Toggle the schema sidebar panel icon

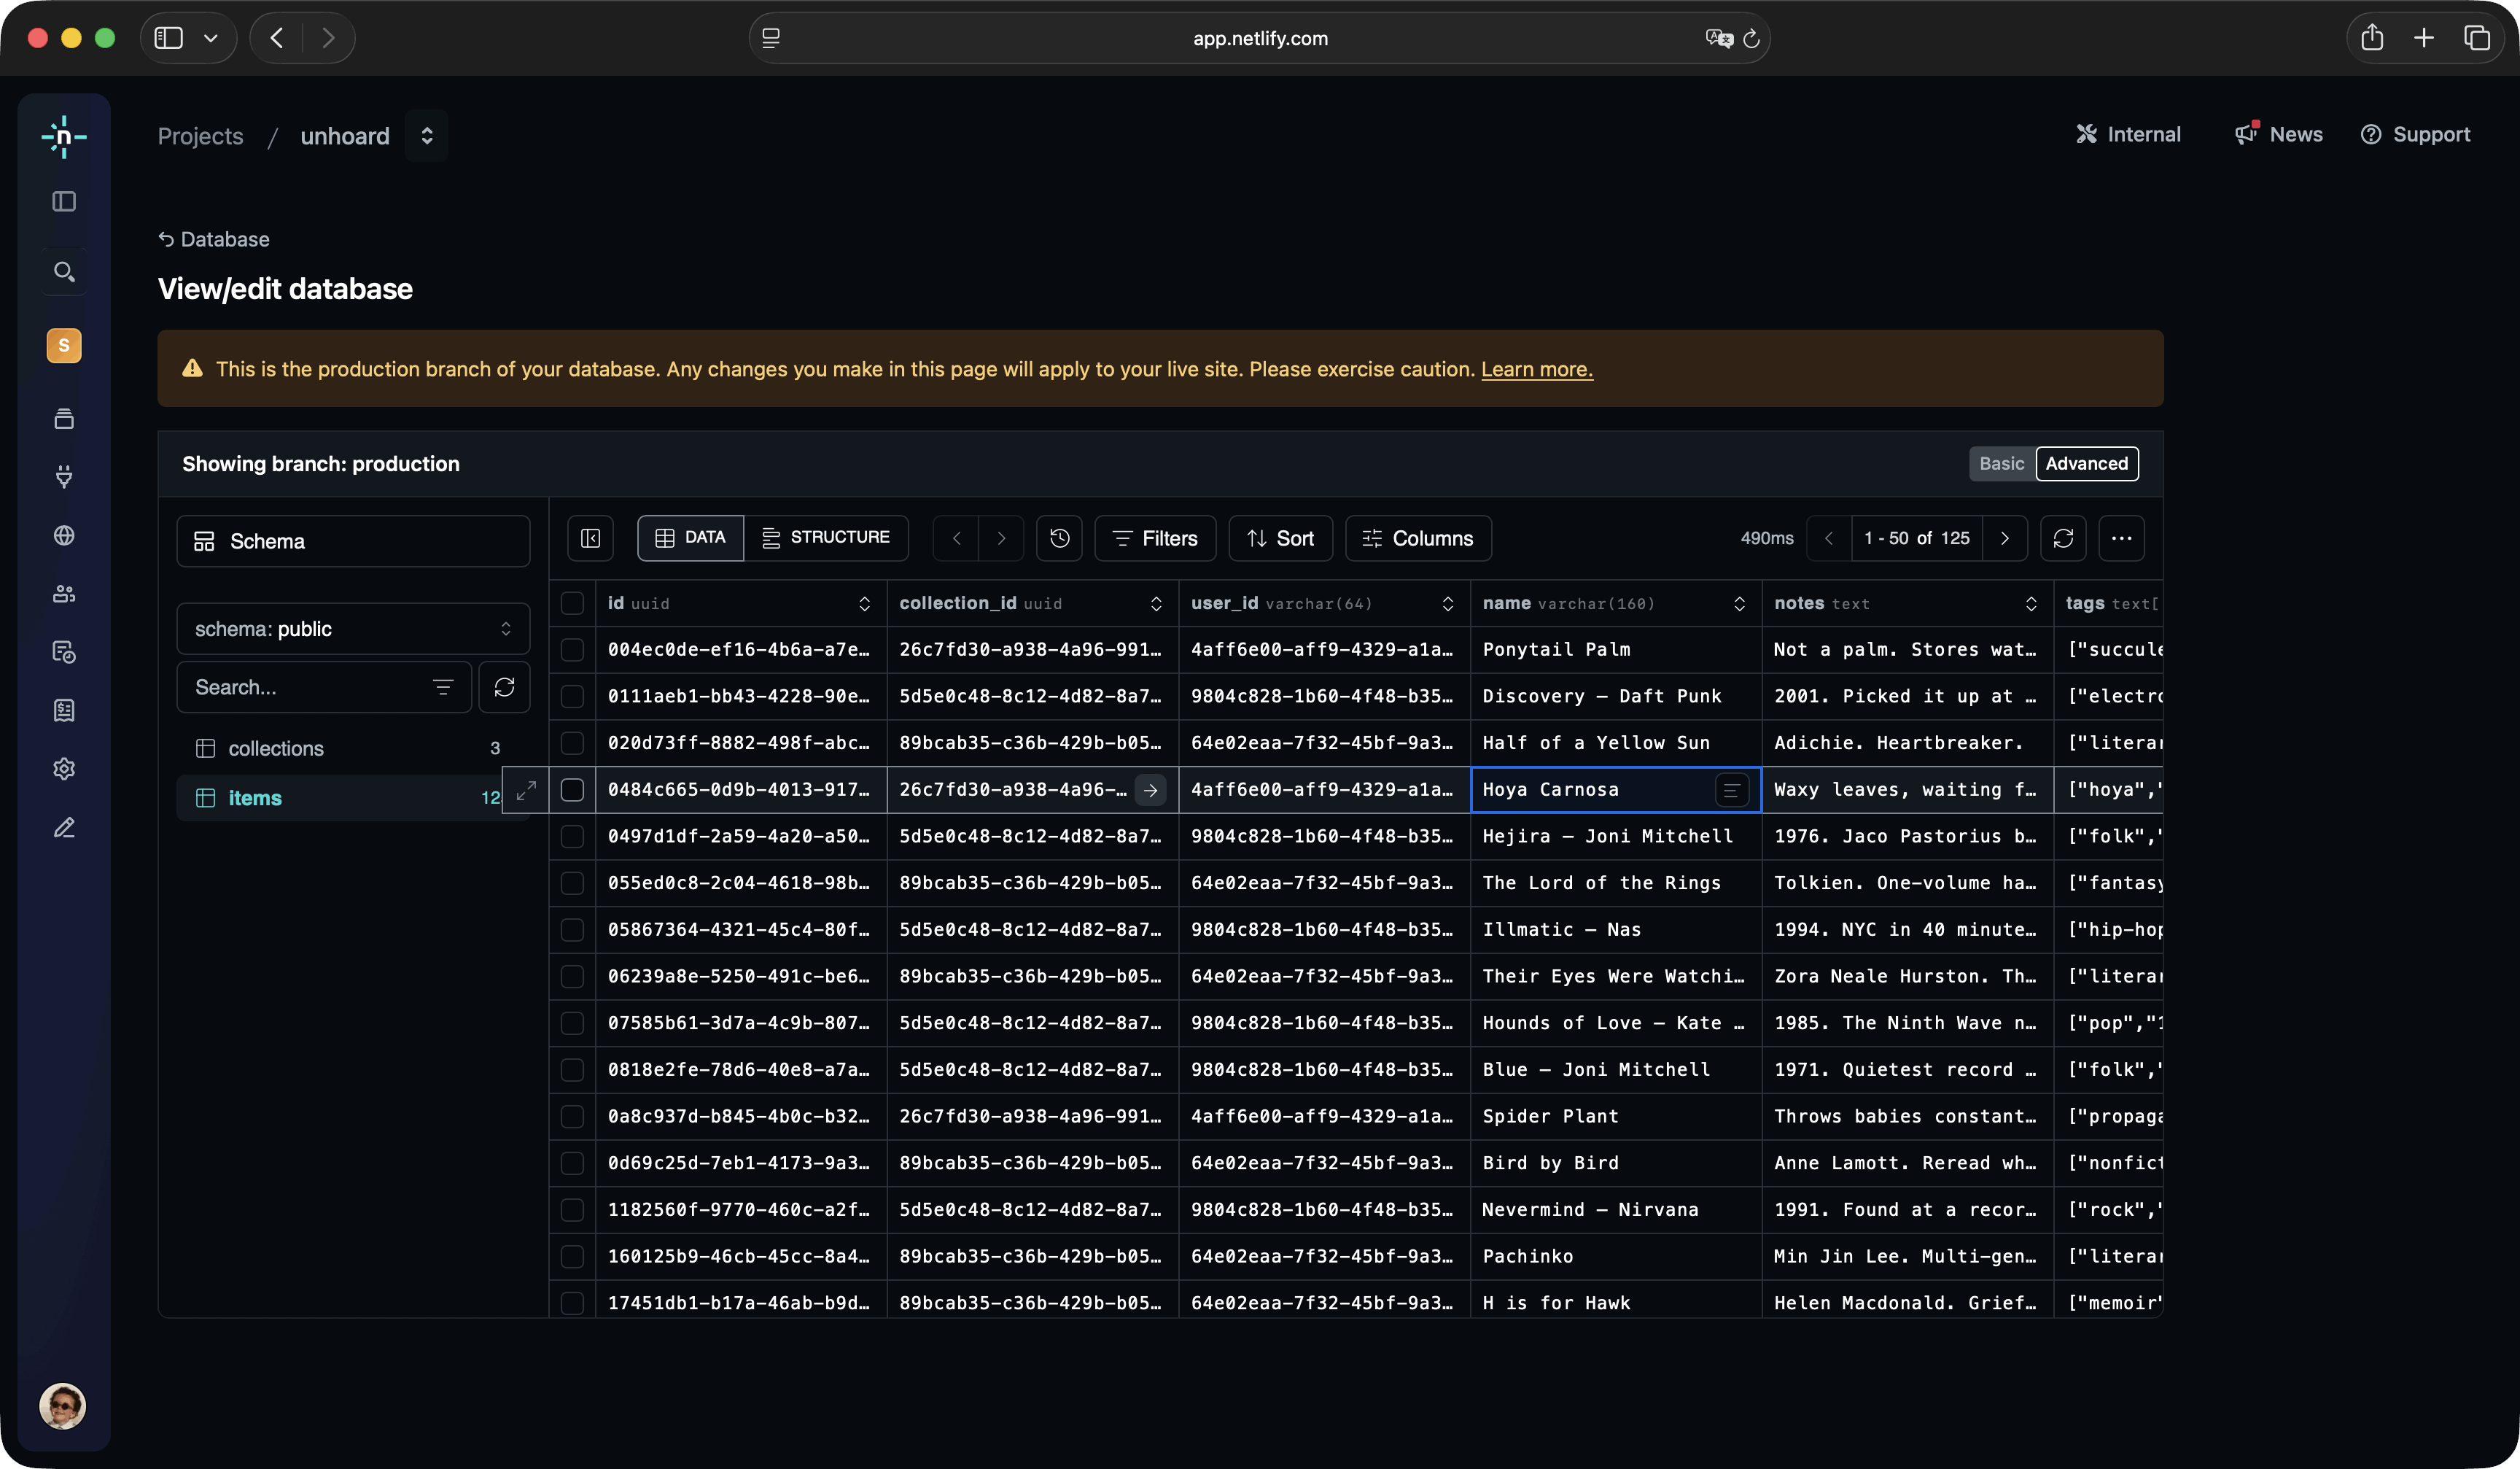pos(591,539)
